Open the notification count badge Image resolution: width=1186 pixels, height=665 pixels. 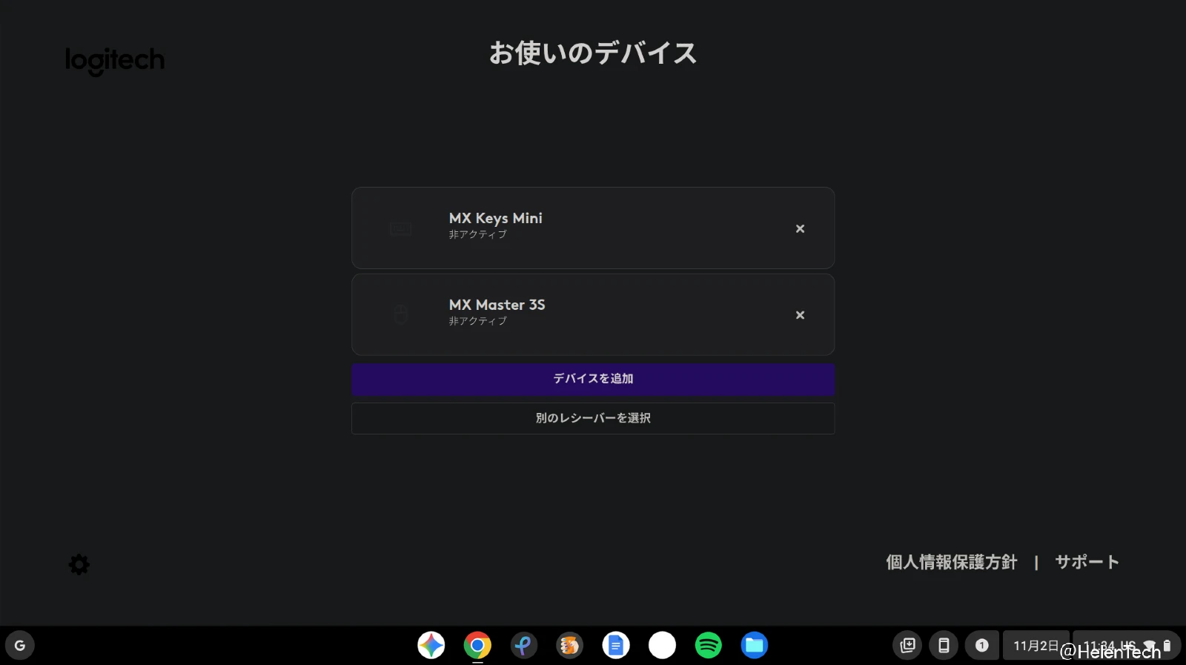click(981, 645)
